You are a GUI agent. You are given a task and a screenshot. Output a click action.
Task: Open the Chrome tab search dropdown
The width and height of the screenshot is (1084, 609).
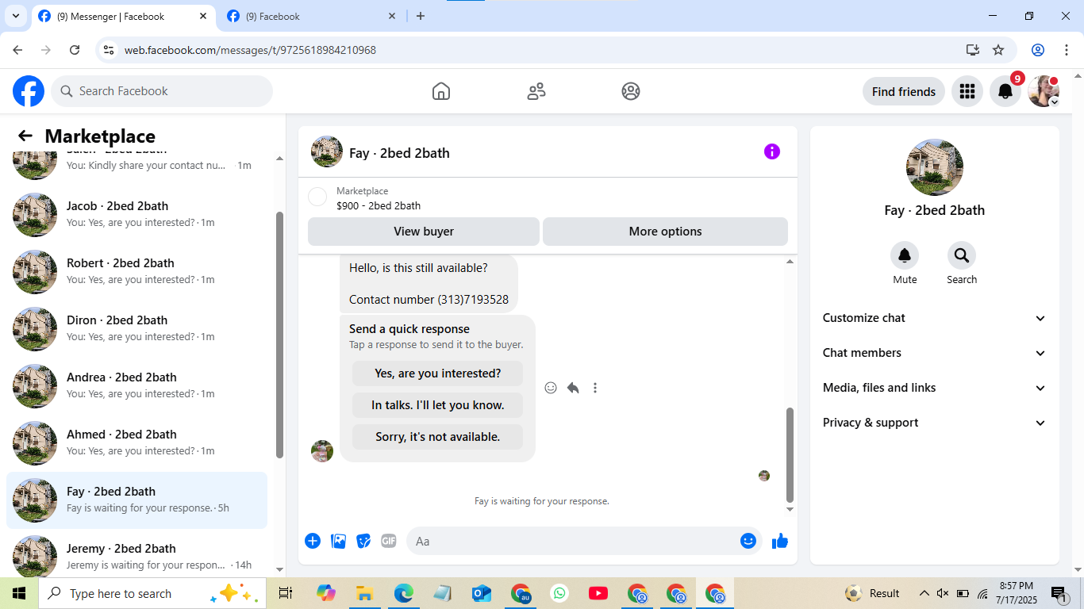click(x=15, y=16)
